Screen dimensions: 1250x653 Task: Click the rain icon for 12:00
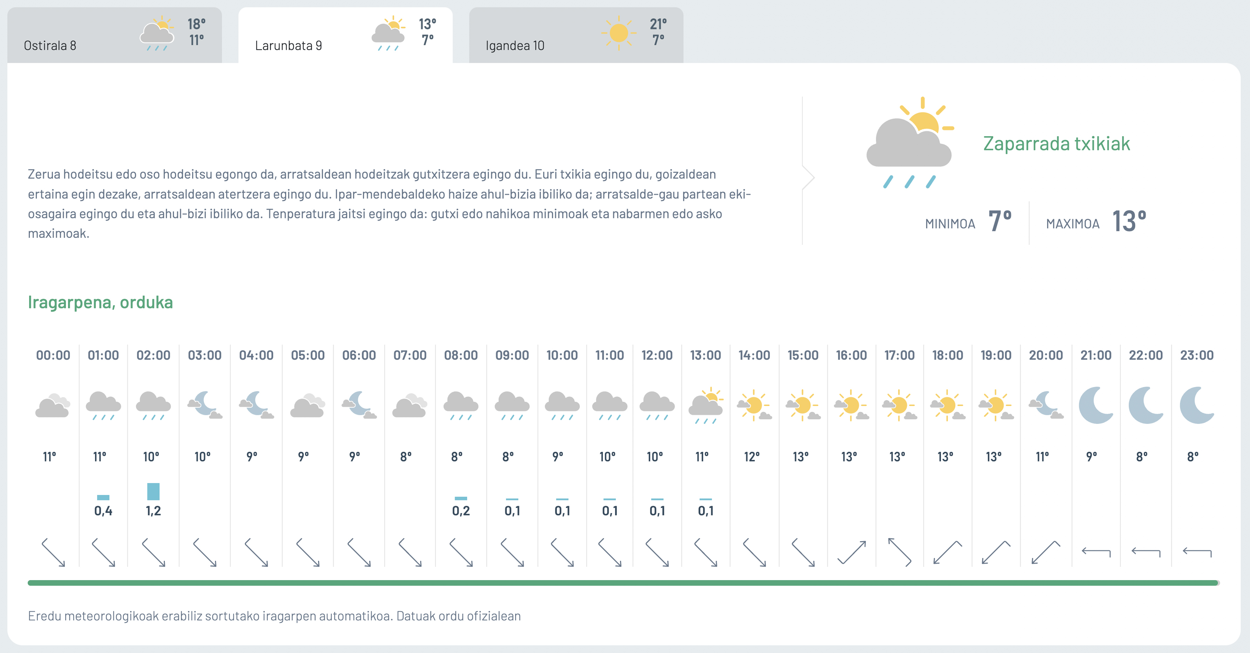click(657, 405)
